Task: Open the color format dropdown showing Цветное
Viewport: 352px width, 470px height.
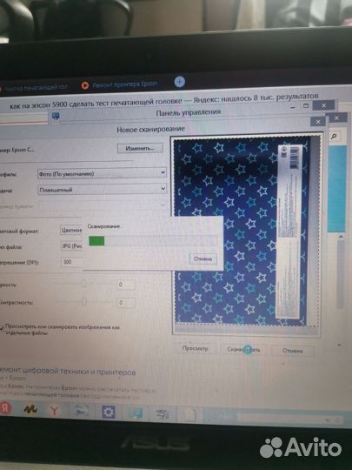Action: pos(71,230)
